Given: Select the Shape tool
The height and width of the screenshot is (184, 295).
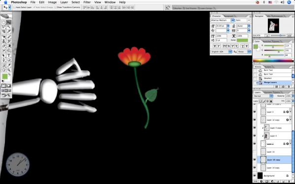Looking at the screenshot, I should click(9, 60).
